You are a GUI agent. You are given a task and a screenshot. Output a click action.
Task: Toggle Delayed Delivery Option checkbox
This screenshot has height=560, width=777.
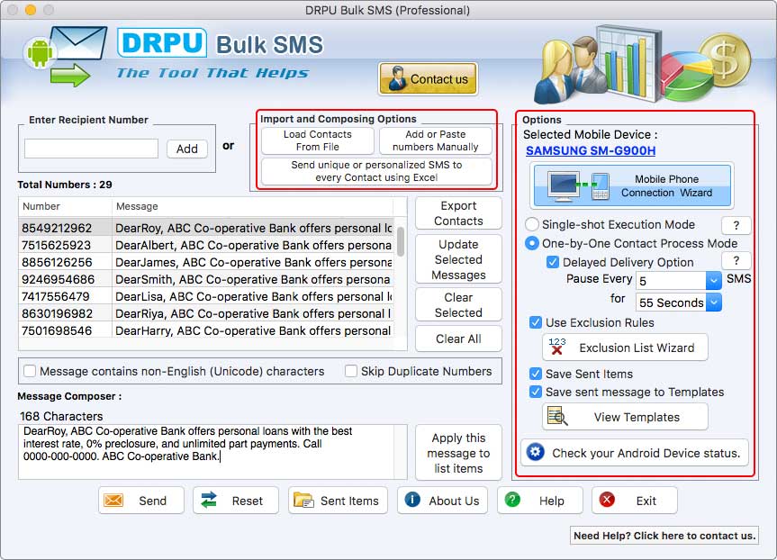coord(553,262)
